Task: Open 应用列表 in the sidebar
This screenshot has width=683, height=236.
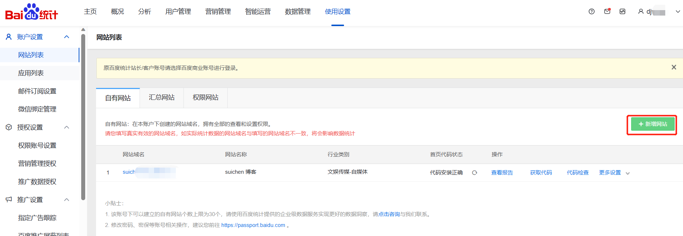Action: tap(40, 73)
